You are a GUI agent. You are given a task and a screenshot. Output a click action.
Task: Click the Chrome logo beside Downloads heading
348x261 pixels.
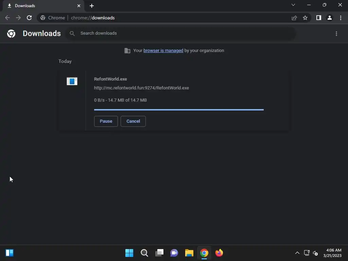11,34
